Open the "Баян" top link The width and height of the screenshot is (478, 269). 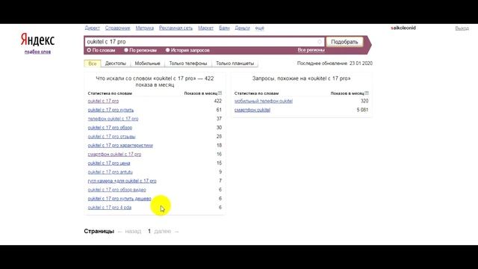point(224,28)
